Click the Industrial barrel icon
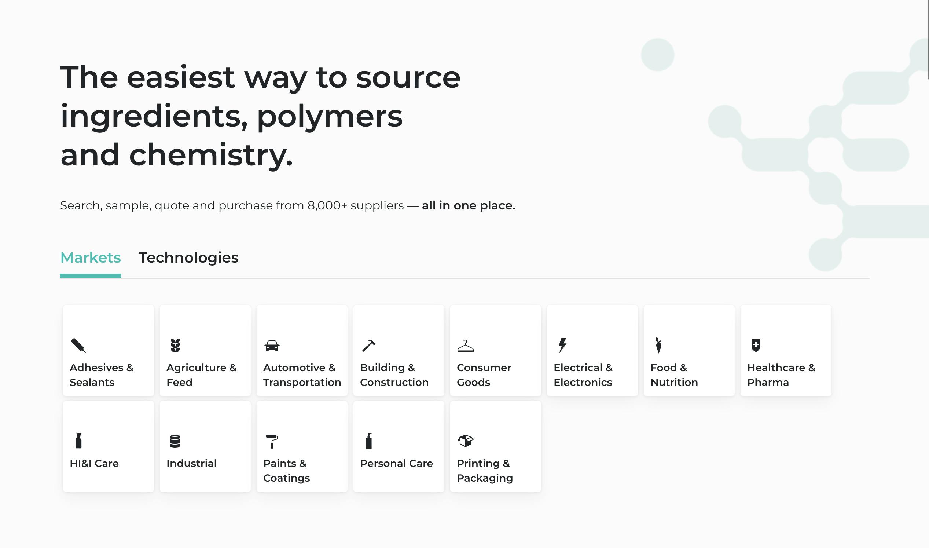This screenshot has width=929, height=548. (x=175, y=441)
